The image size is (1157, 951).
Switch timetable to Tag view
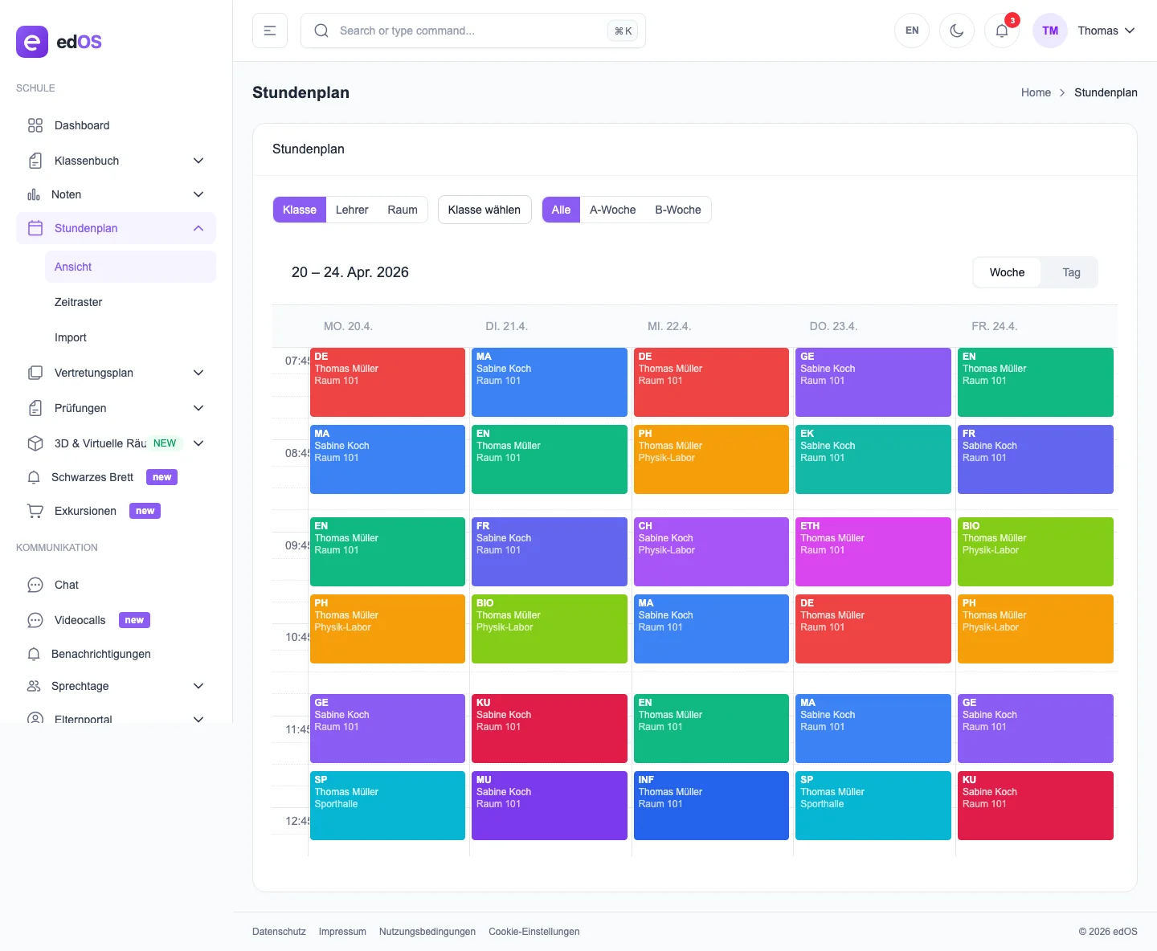point(1071,272)
